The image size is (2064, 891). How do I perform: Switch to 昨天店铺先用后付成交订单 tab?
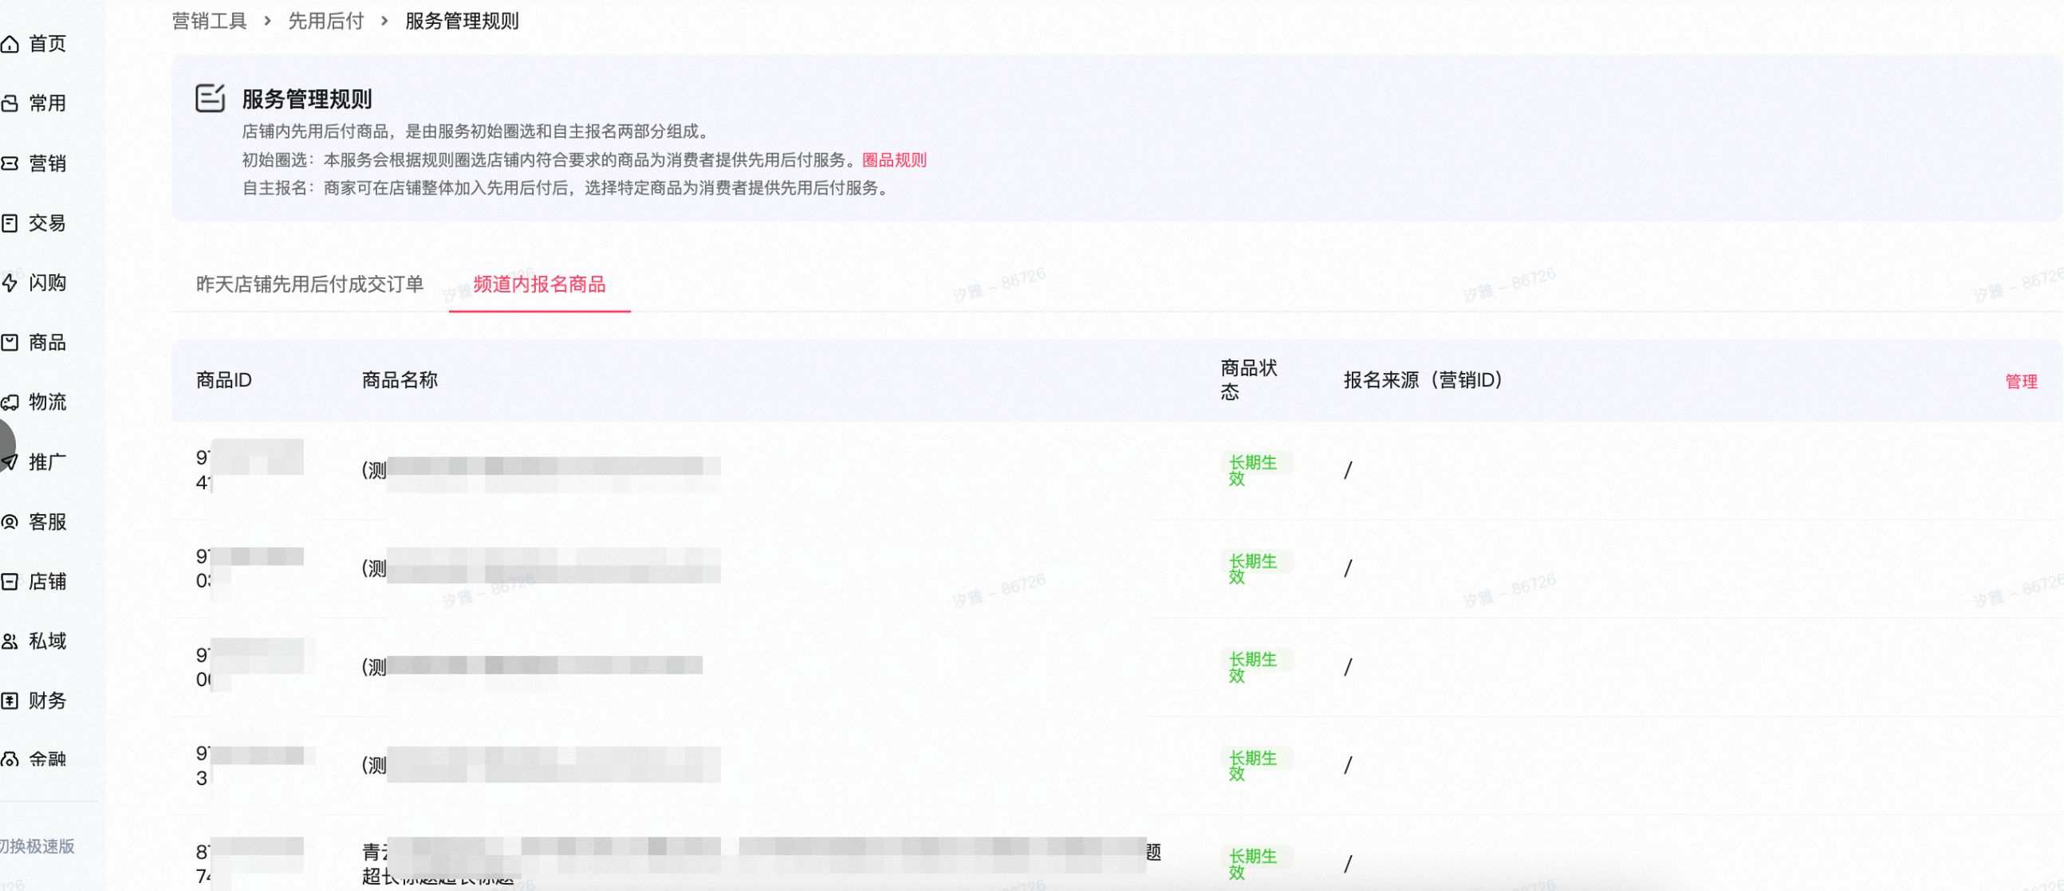pyautogui.click(x=310, y=285)
